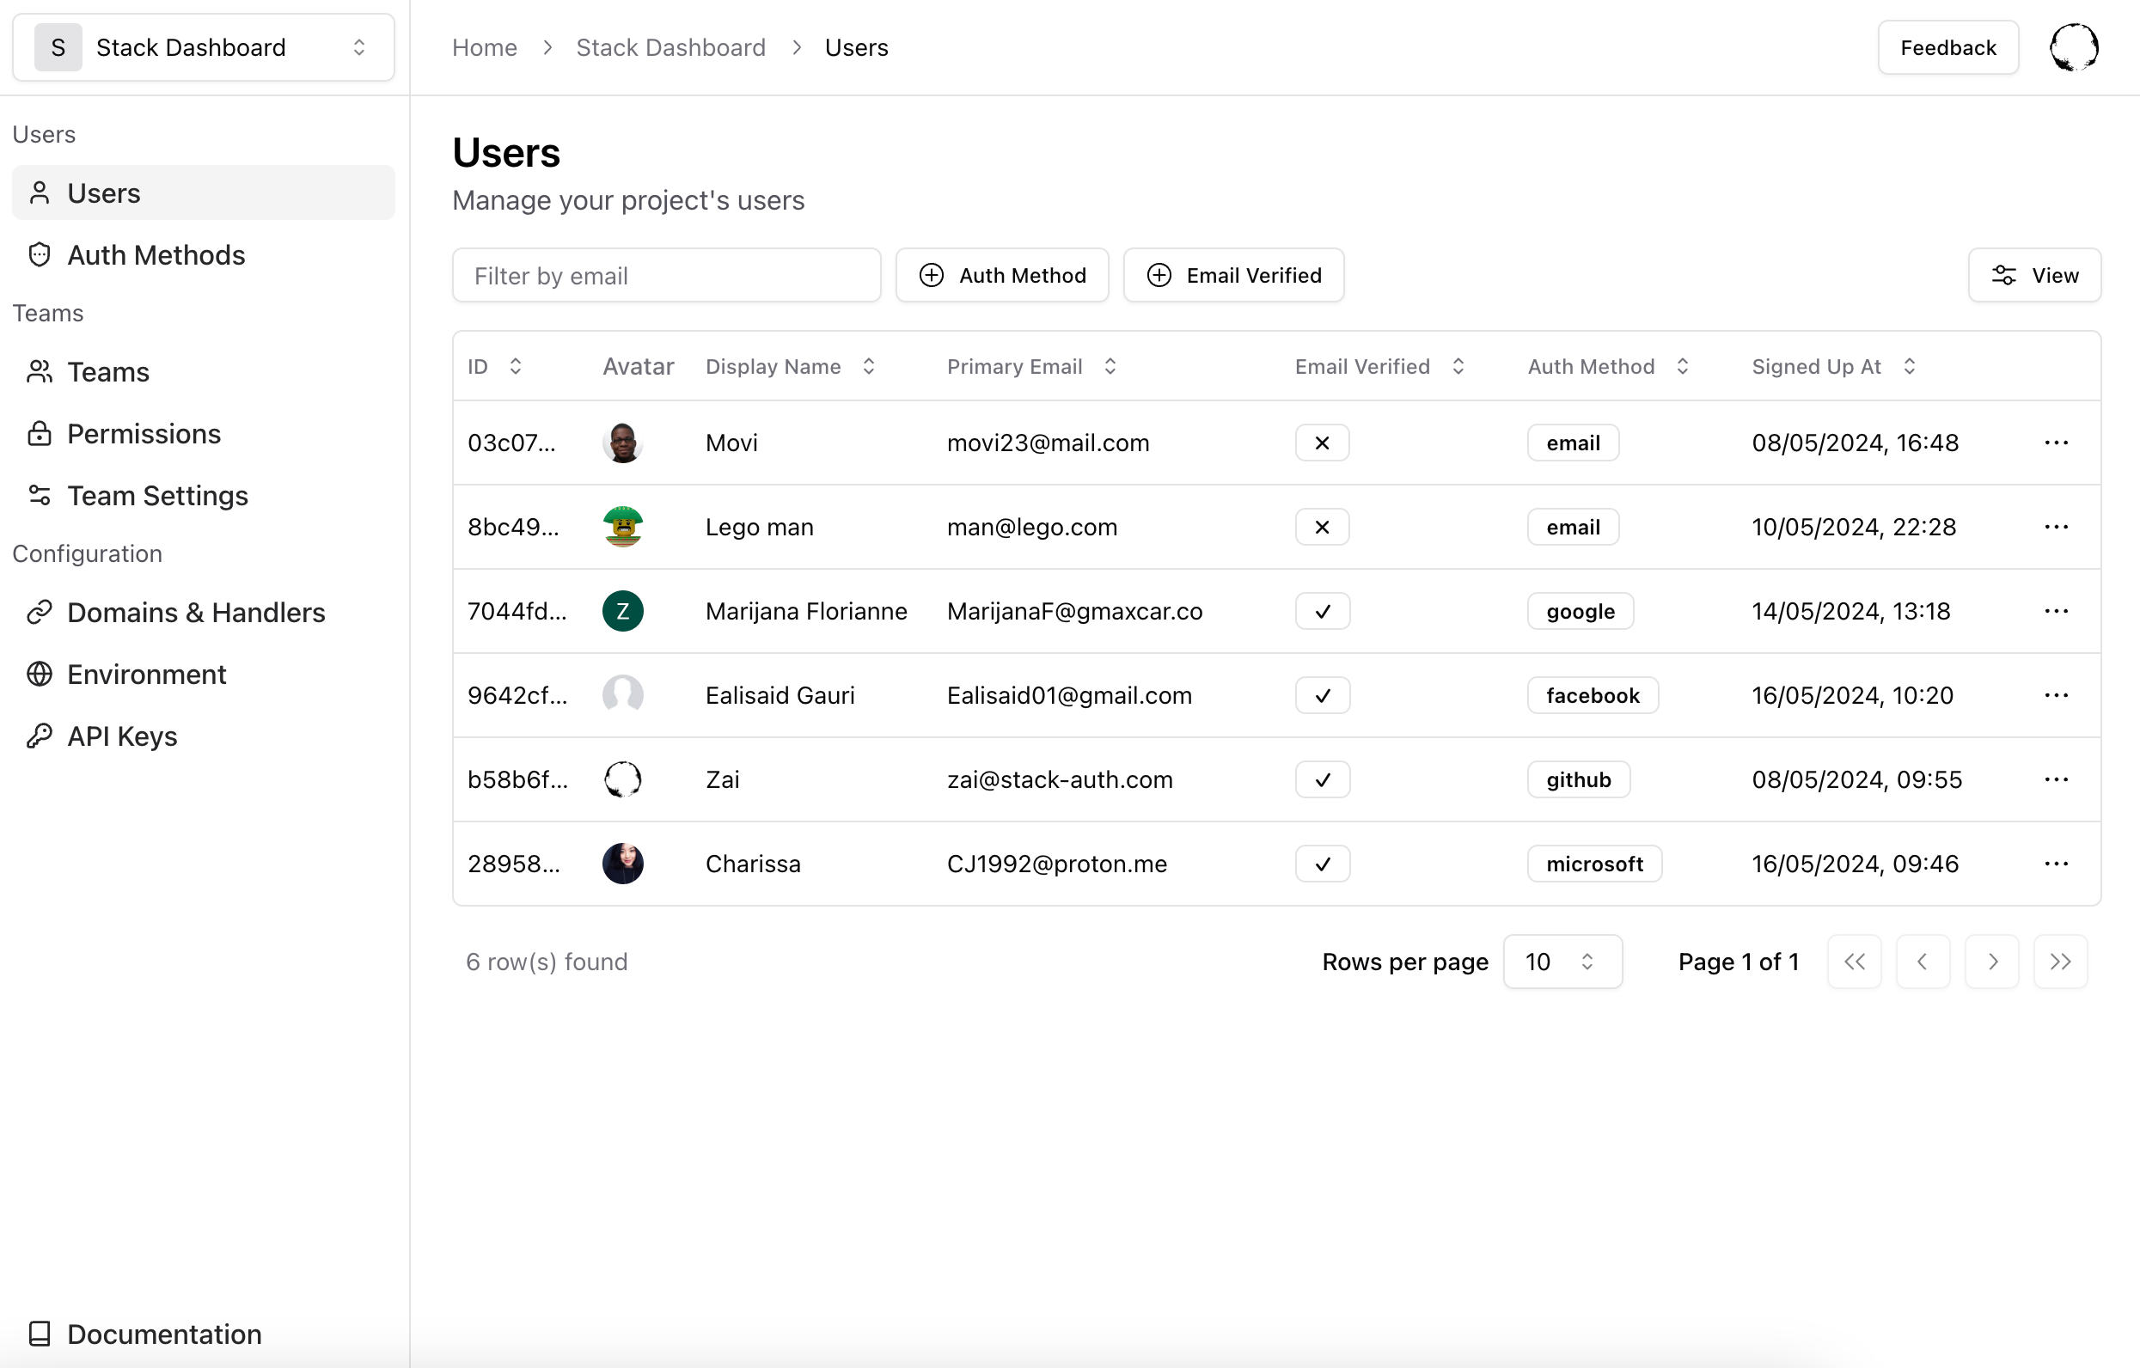This screenshot has height=1368, width=2140.
Task: Click the options menu for Charissa
Action: pos(2056,863)
